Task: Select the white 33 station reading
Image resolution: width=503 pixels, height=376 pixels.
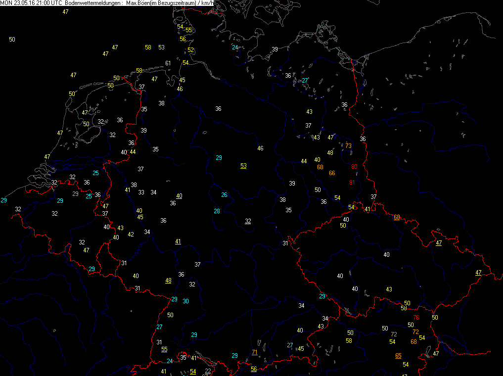Action: 141,192
